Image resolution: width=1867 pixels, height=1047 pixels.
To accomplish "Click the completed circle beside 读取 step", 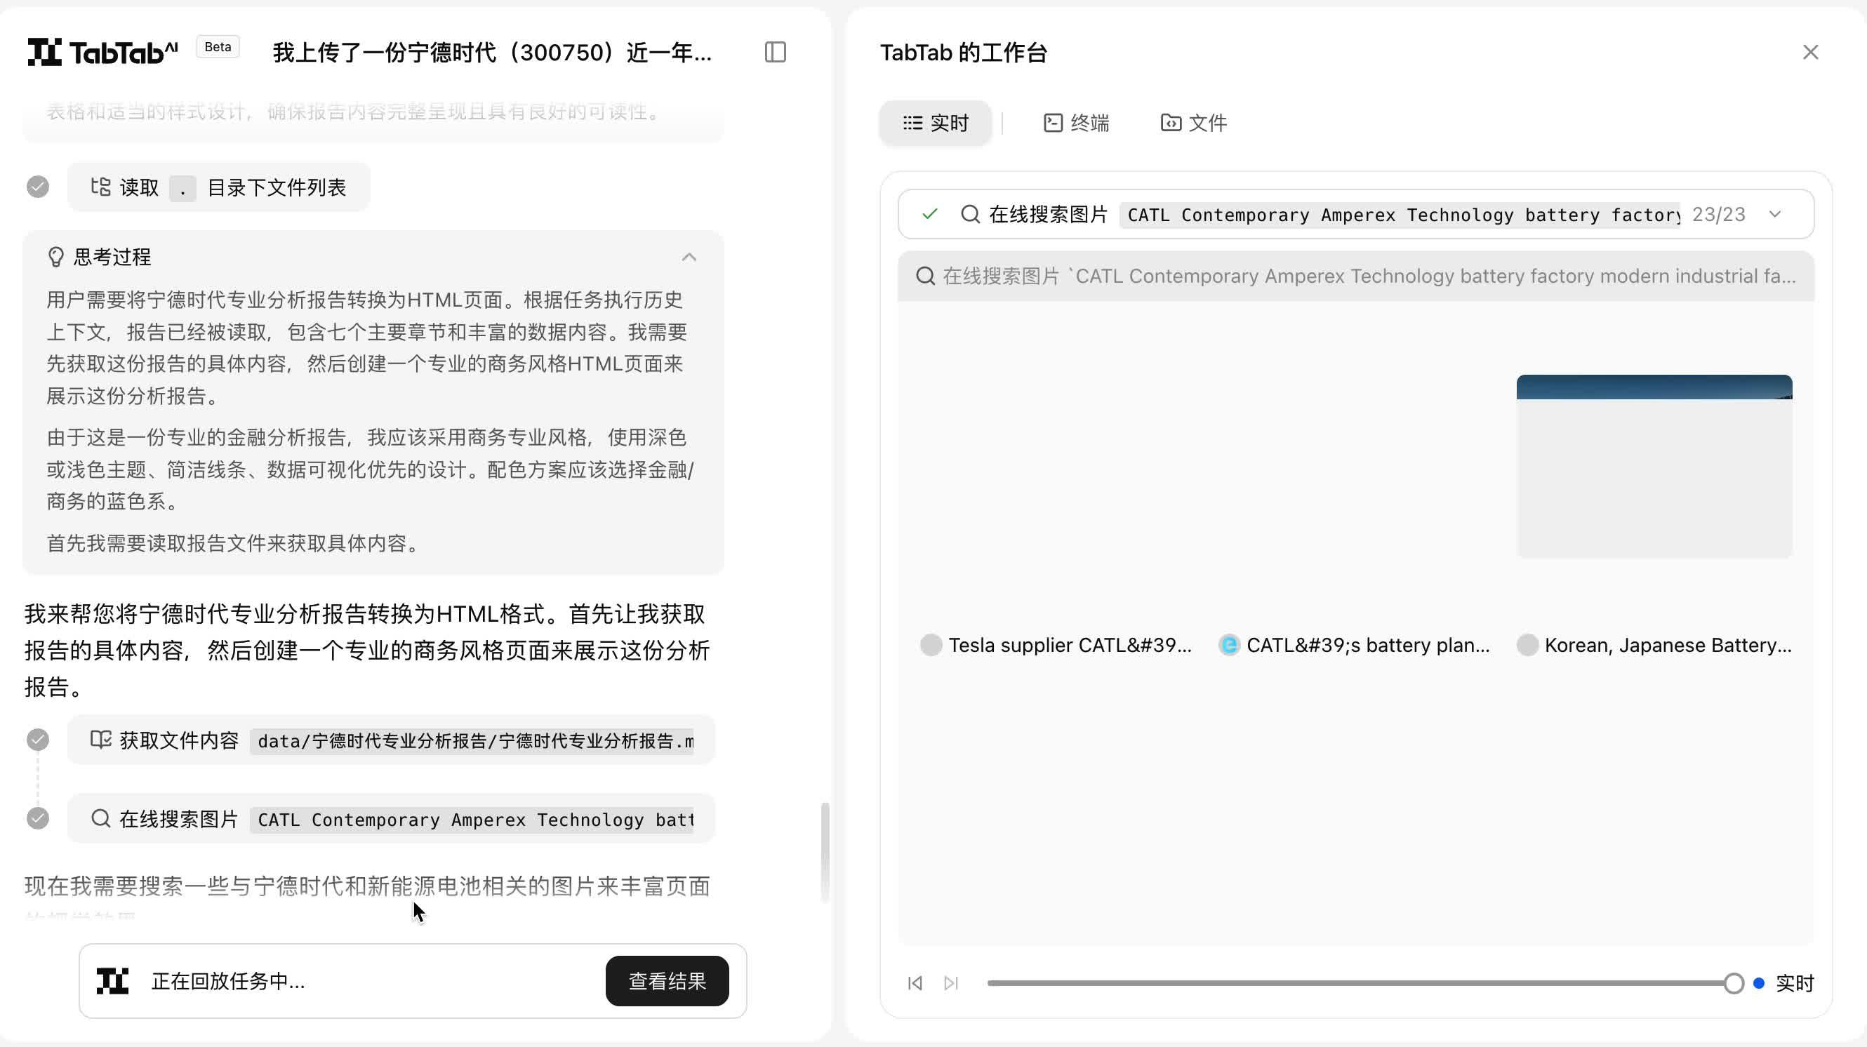I will tap(38, 186).
